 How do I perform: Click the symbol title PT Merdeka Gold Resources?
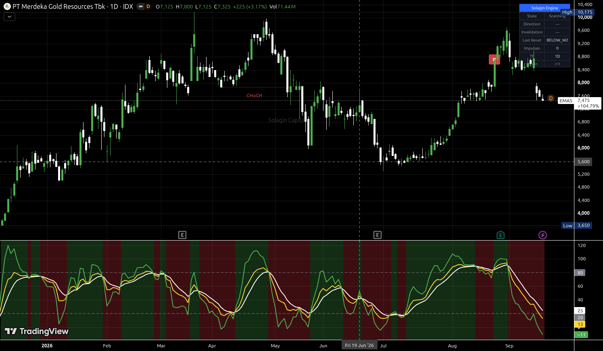pyautogui.click(x=59, y=6)
